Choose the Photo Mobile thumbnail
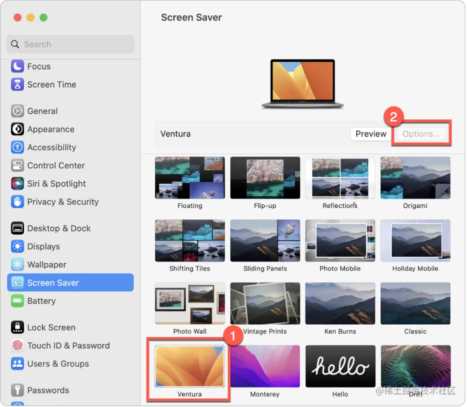This screenshot has height=407, width=467. coord(340,240)
